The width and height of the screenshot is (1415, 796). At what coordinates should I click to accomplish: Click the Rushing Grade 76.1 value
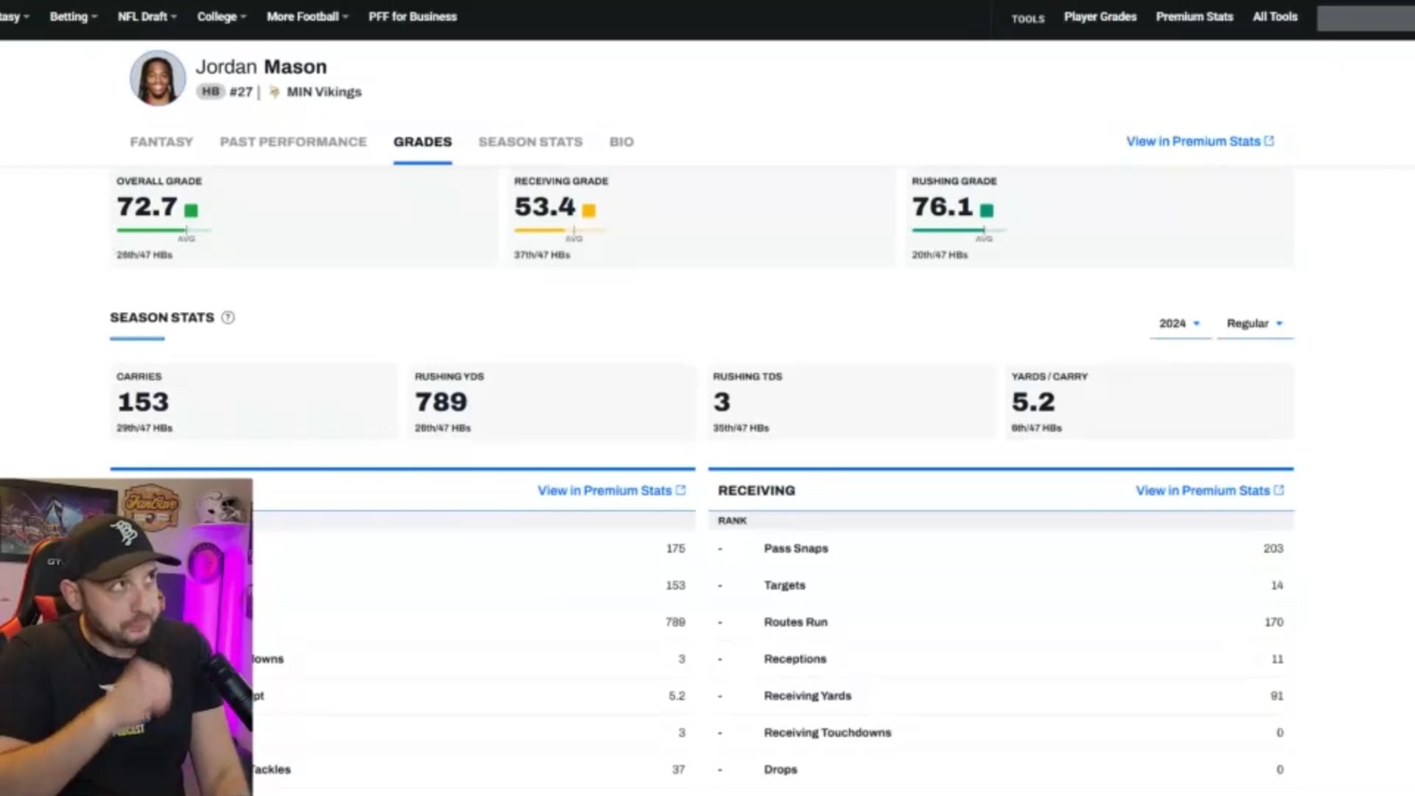click(x=943, y=206)
